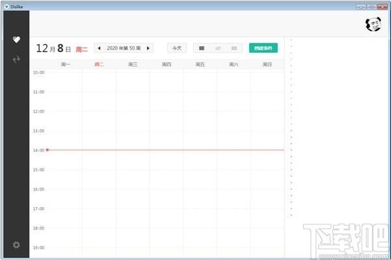Click the green 创建事件 button
The height and width of the screenshot is (260, 391).
(263, 48)
